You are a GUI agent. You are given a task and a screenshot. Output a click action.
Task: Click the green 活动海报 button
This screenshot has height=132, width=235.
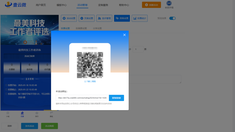(50, 126)
